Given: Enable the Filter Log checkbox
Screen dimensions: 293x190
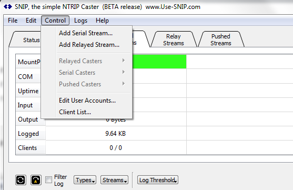Looking at the screenshot, I should click(x=48, y=180).
